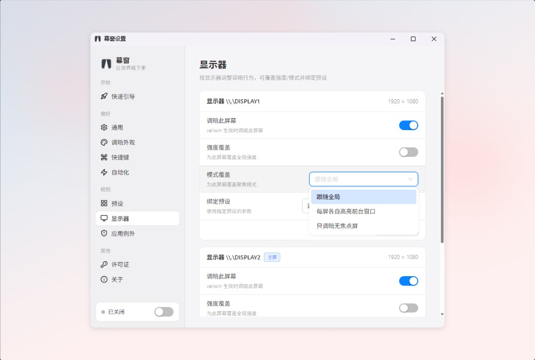Select 跟随全局 from the dropdown list
This screenshot has height=360, width=535.
pos(363,197)
